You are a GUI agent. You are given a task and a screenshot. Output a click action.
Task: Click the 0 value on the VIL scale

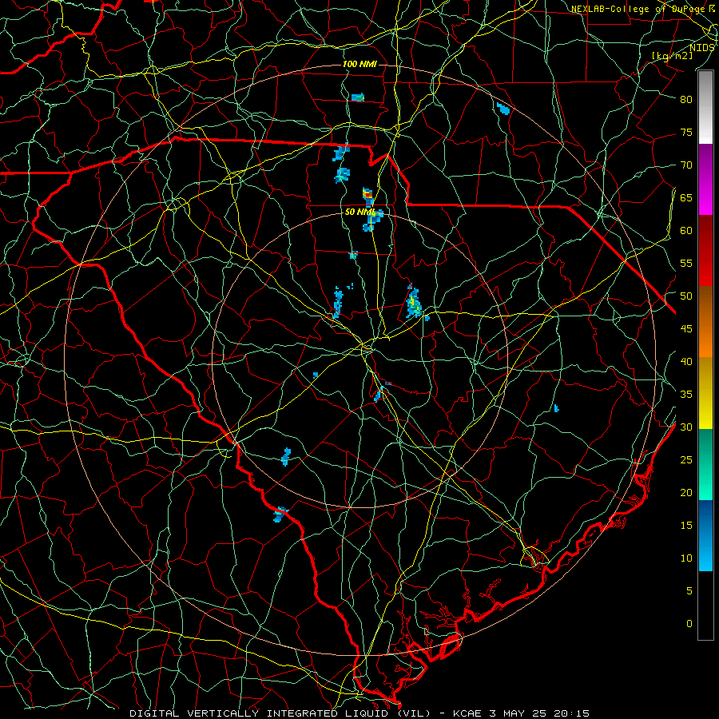click(x=689, y=624)
